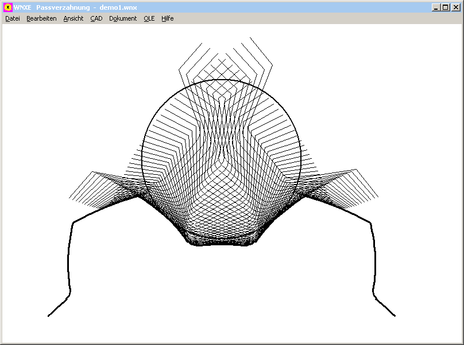Viewport: 464px width, 345px height.
Task: Close the WNXE Passverzahnung window
Action: tap(456, 7)
